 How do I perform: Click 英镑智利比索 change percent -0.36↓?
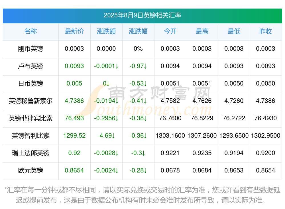tap(138, 136)
